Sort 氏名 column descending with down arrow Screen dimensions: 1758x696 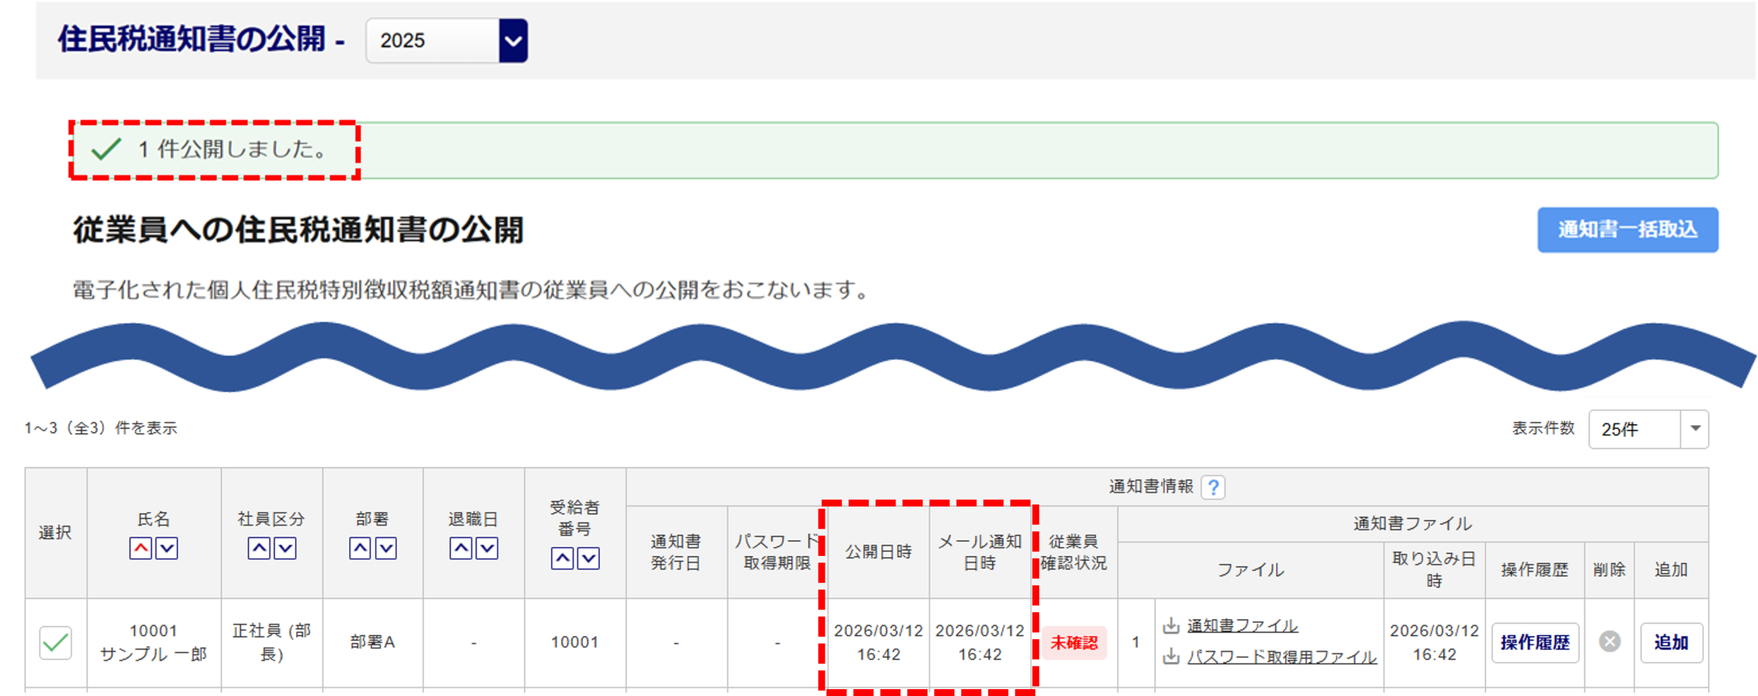pos(167,548)
